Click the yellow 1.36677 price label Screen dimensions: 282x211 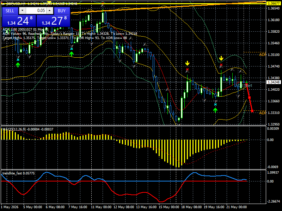pos(274,4)
